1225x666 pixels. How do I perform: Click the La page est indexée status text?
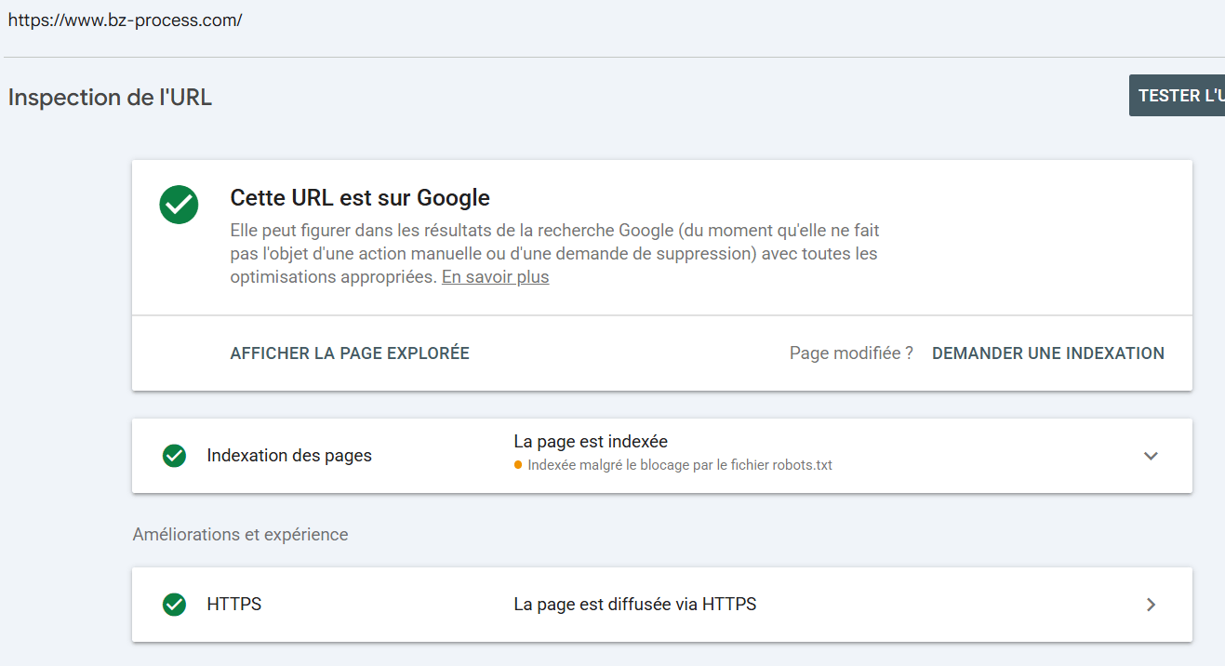pos(591,442)
